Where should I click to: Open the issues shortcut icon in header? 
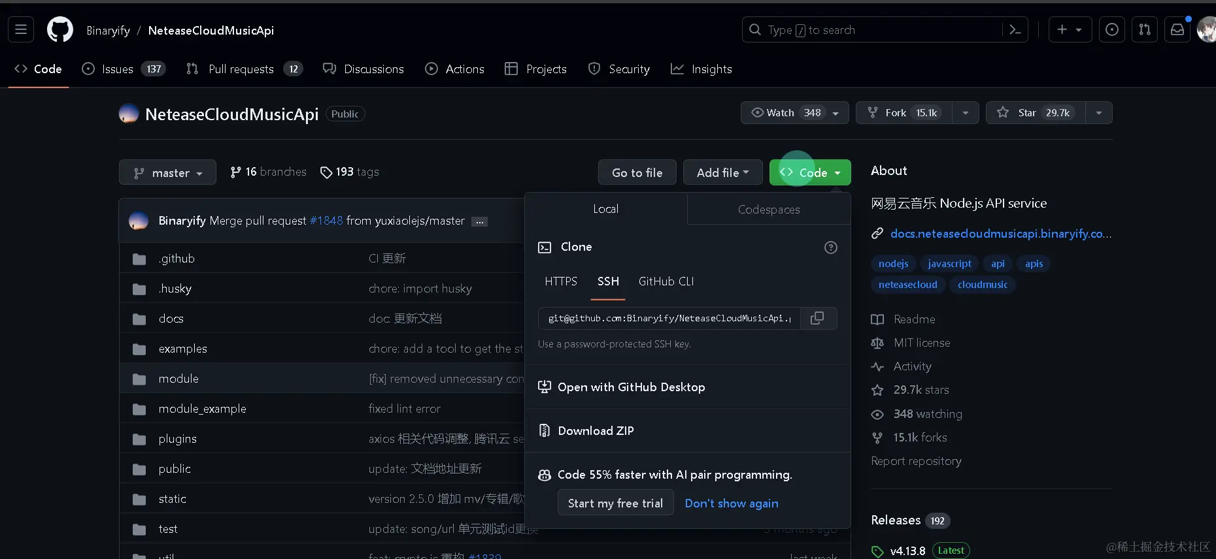[x=1112, y=30]
